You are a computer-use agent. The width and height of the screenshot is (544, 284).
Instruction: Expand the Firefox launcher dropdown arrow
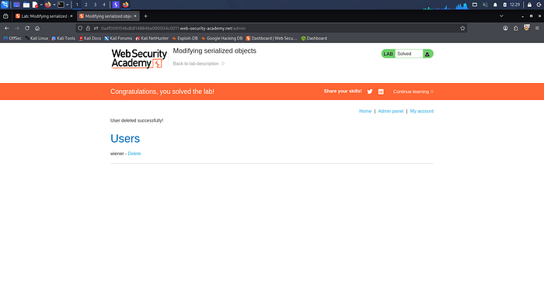(x=54, y=5)
